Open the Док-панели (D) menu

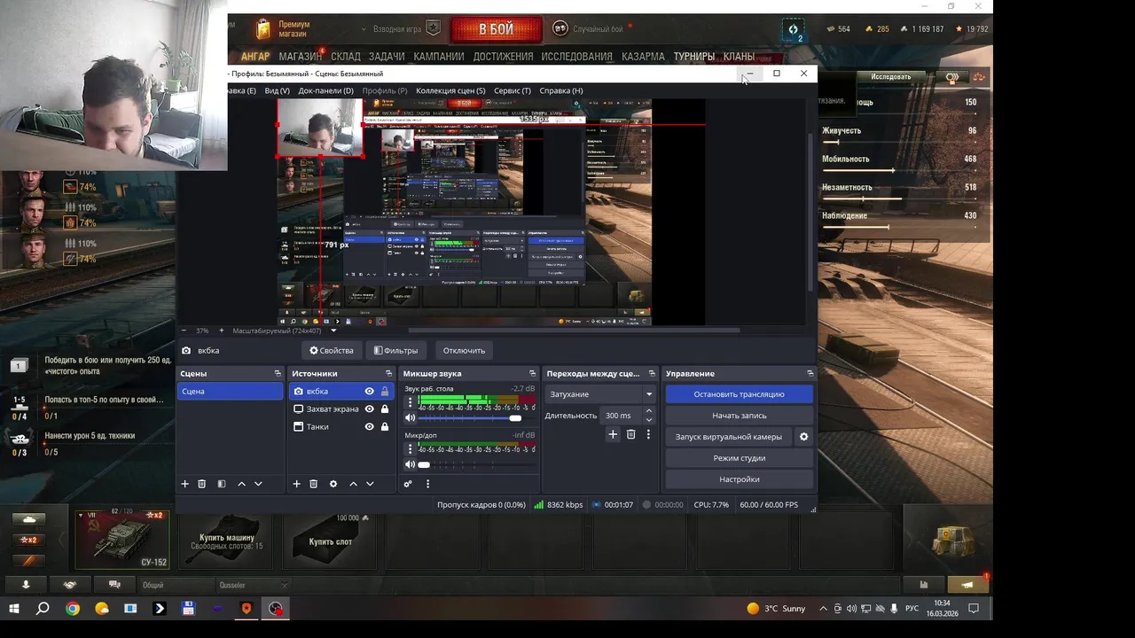pos(325,90)
